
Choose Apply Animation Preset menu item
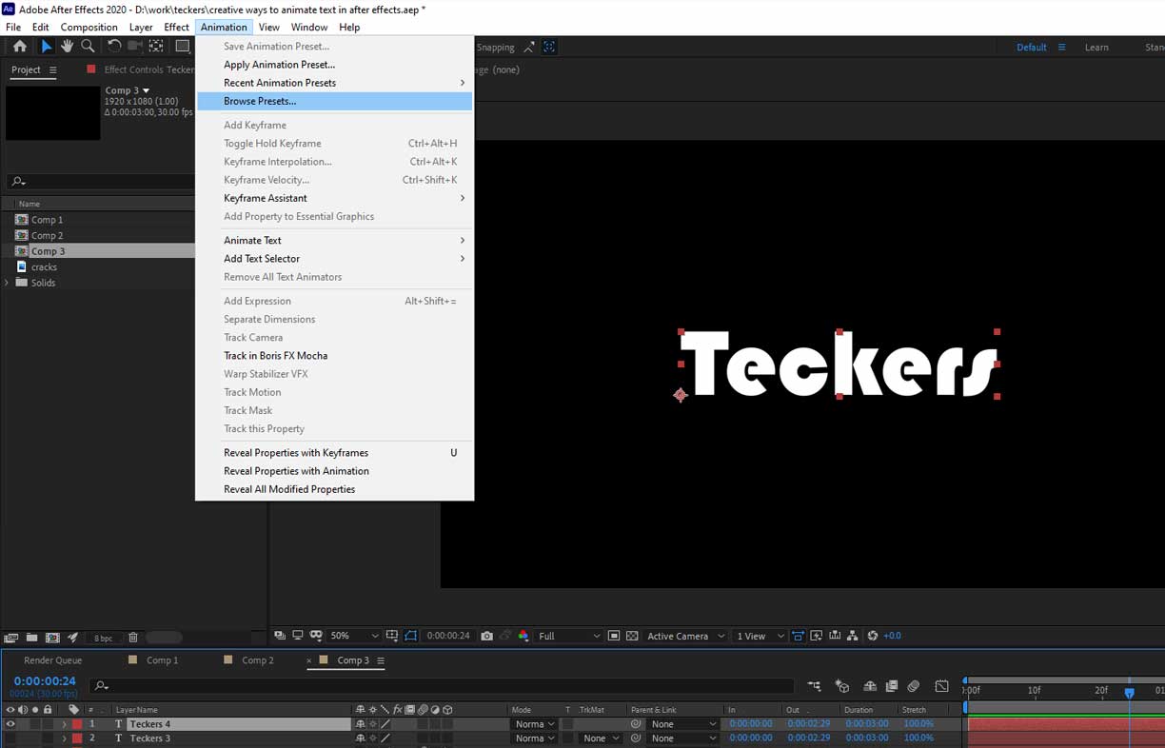coord(334,65)
